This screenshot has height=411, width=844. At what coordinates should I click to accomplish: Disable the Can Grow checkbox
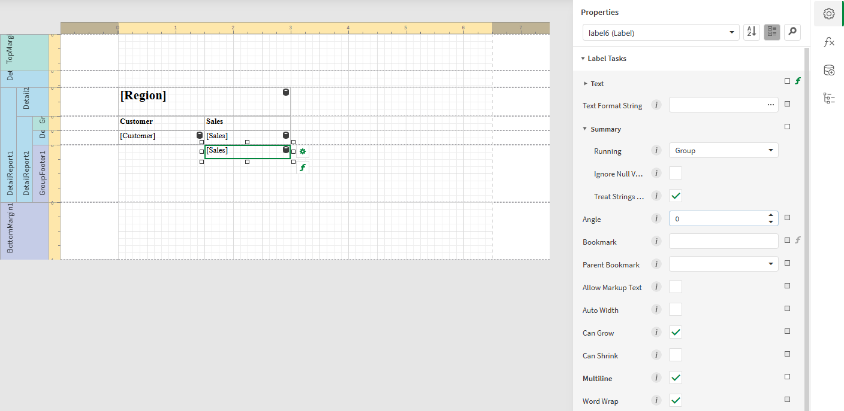coord(675,332)
